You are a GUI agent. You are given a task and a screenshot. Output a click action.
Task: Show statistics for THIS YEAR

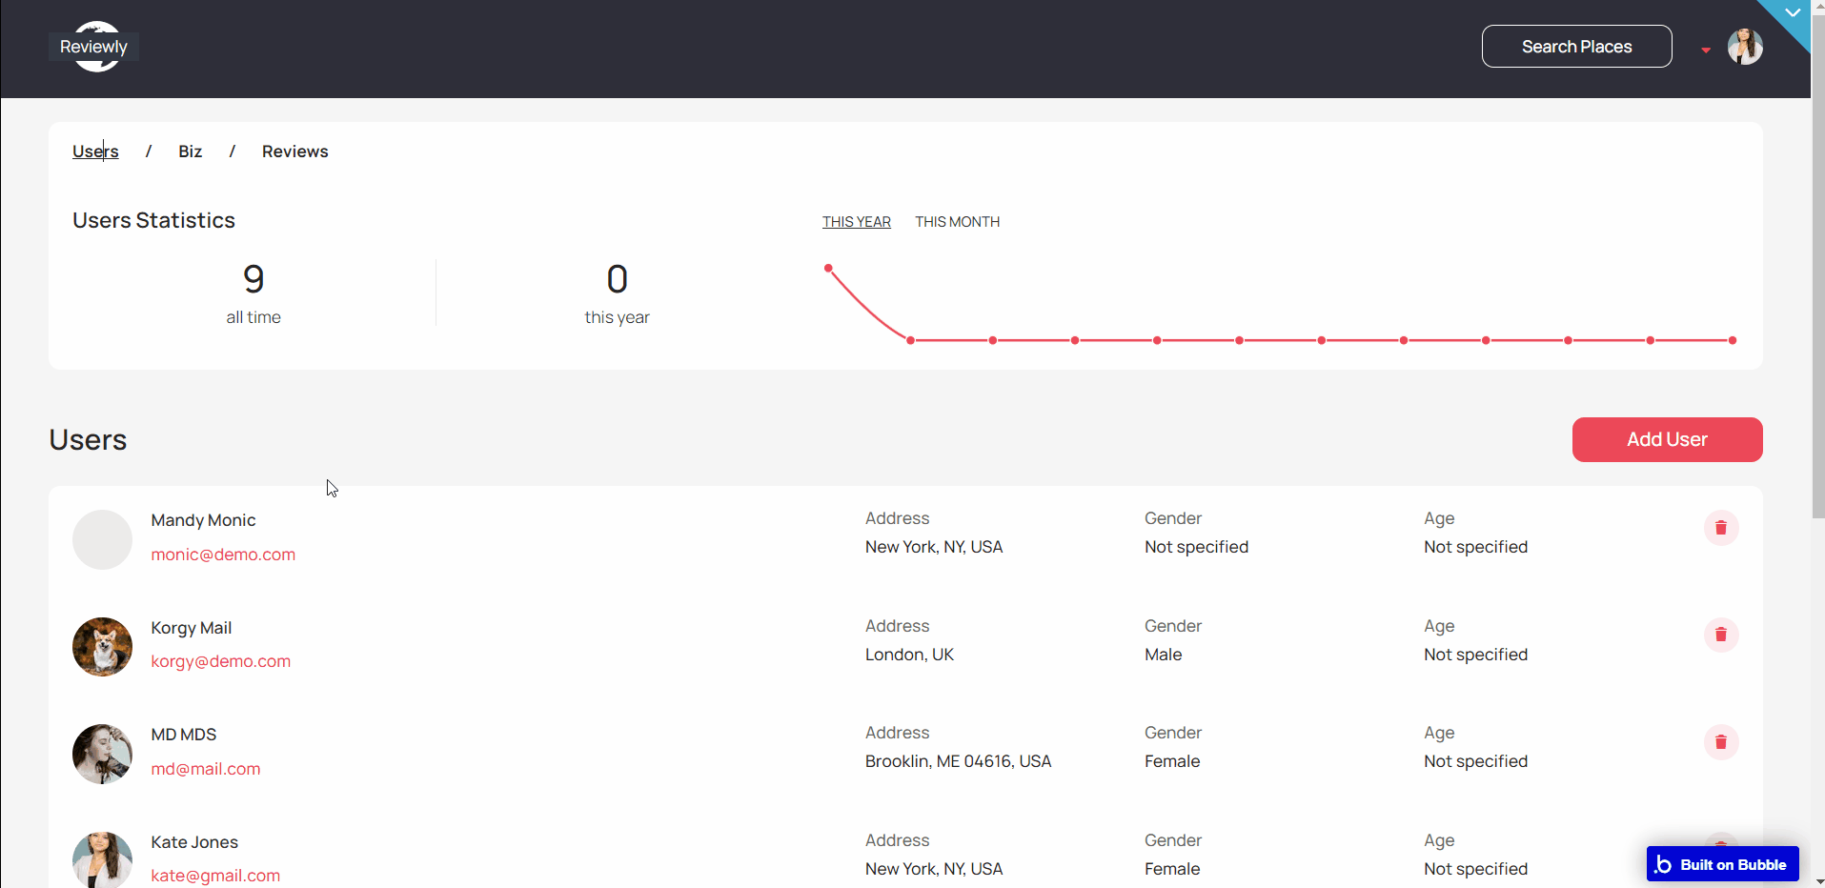857,222
